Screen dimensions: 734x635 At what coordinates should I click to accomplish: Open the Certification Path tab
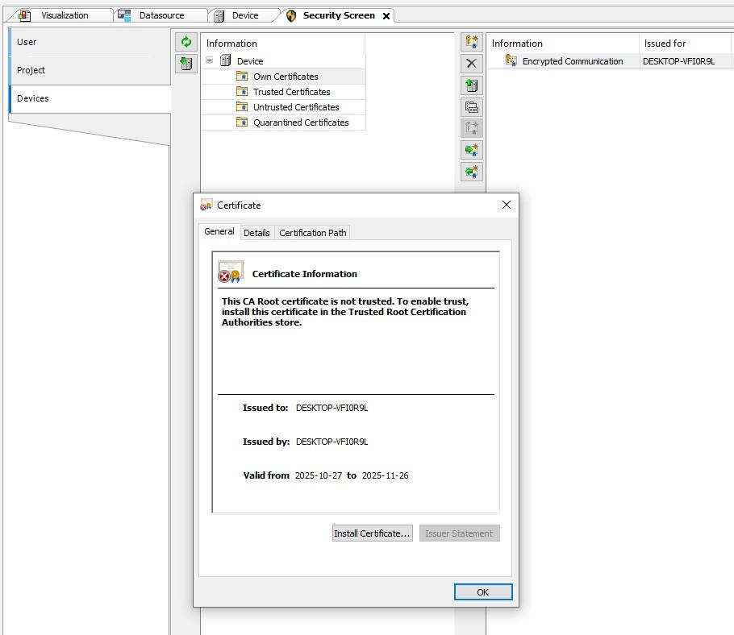(313, 233)
